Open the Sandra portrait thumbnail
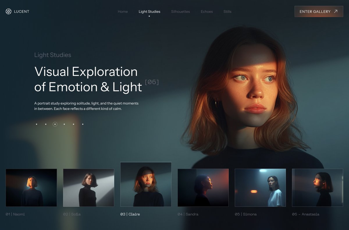 203,188
